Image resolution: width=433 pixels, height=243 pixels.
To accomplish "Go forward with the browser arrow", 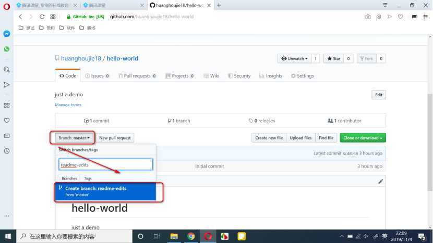I will pos(31,17).
